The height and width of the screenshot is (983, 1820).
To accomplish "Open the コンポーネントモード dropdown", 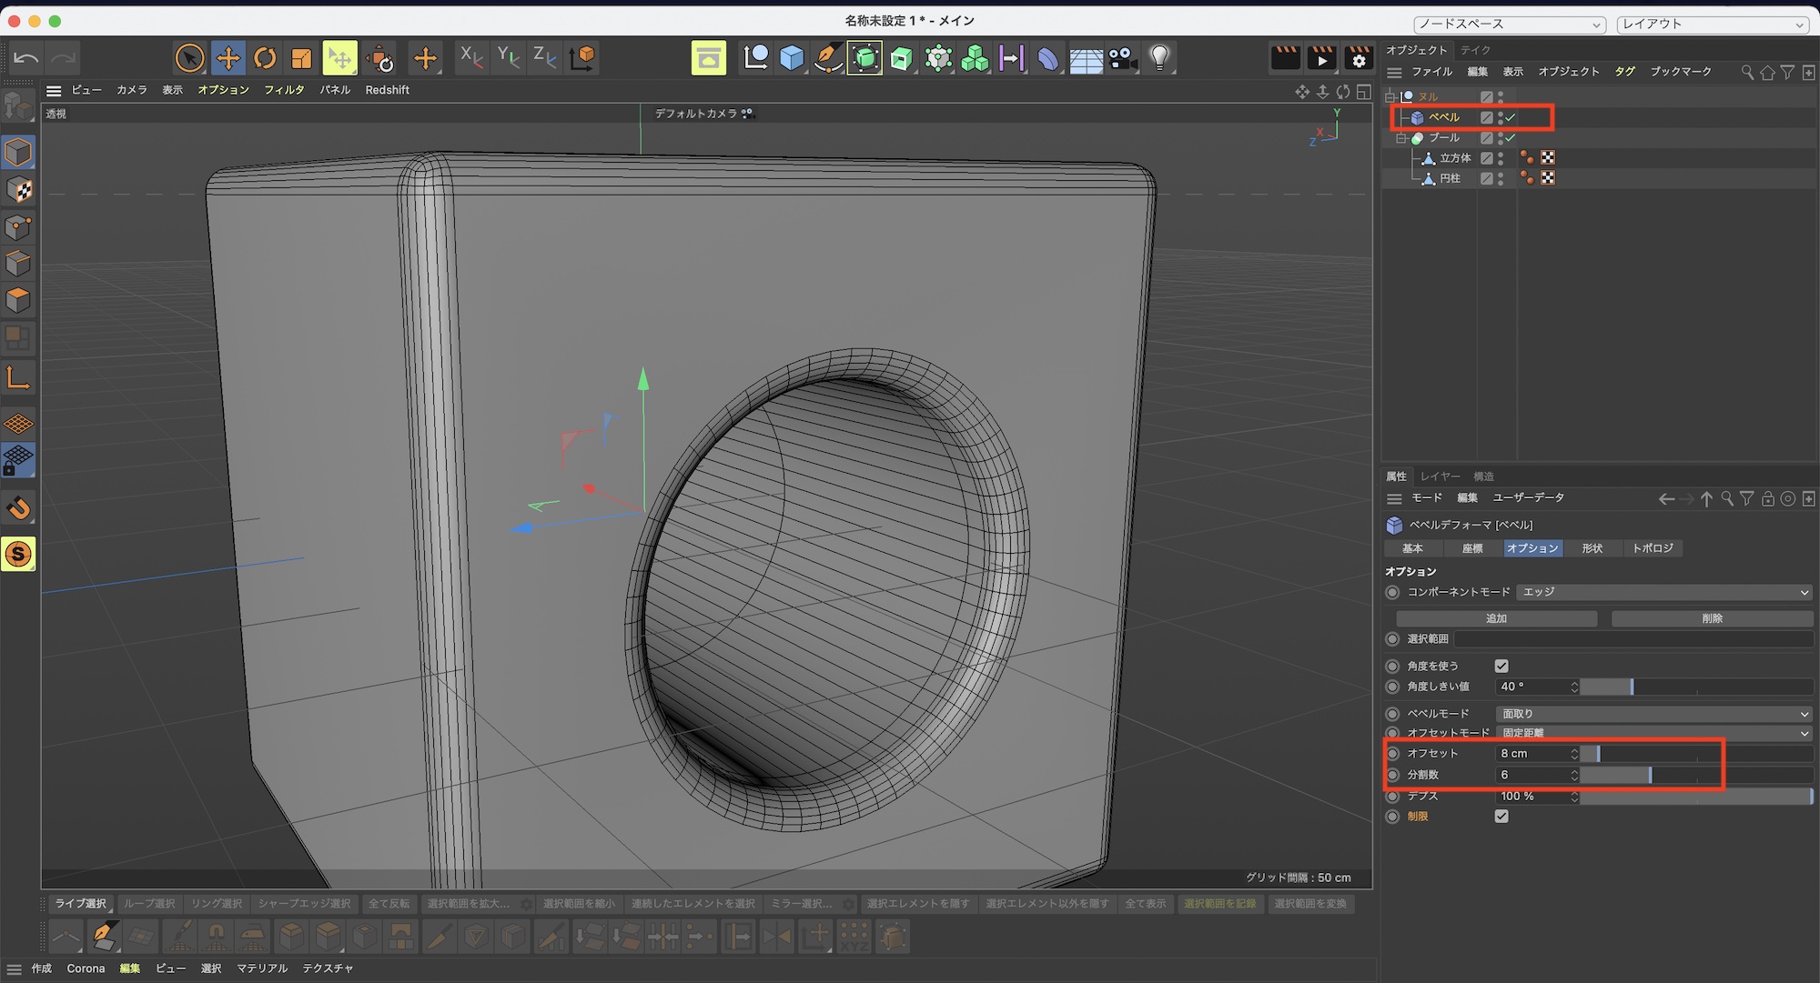I will pyautogui.click(x=1664, y=592).
